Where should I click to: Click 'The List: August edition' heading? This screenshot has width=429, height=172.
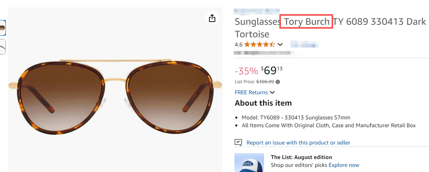click(x=301, y=157)
